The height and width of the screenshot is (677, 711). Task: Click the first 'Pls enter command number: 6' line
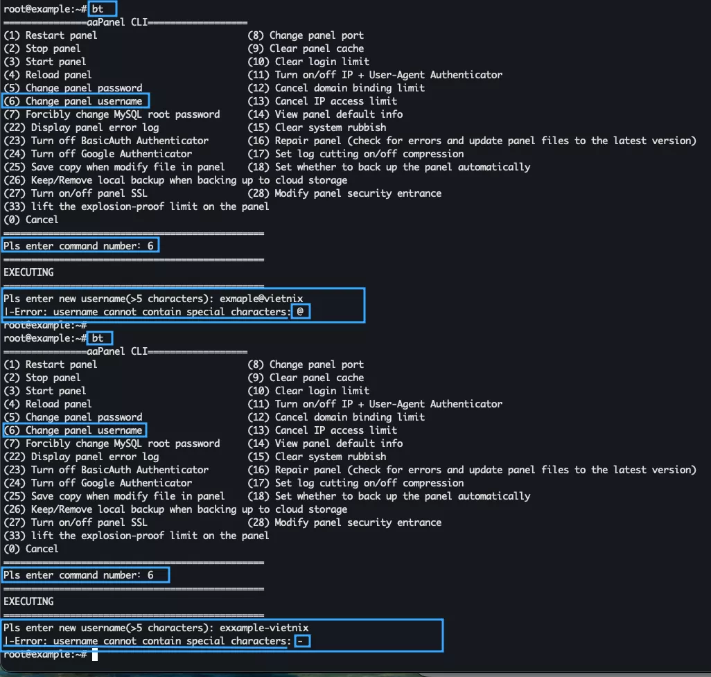click(x=79, y=246)
